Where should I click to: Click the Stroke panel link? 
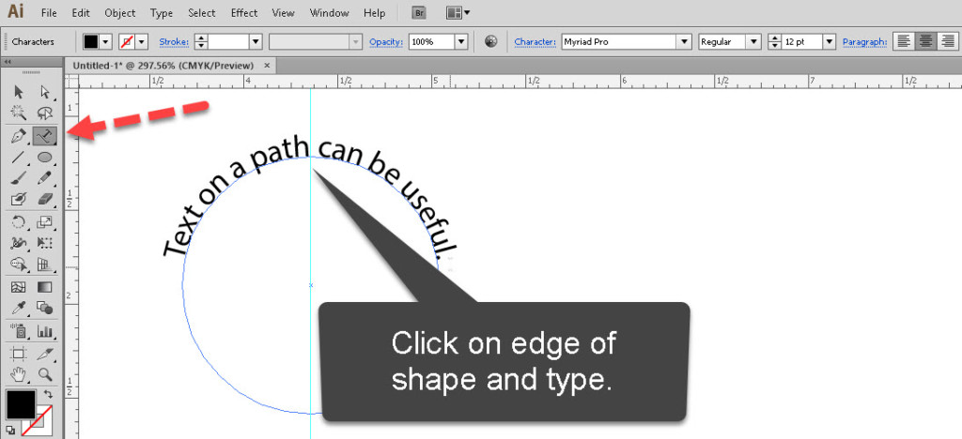174,41
